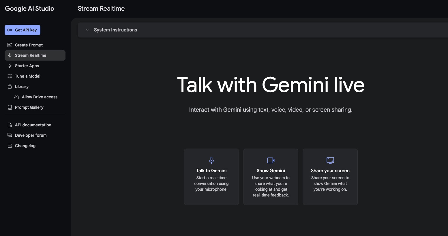The height and width of the screenshot is (236, 448).
Task: Click the Stream Realtime page title
Action: click(101, 9)
